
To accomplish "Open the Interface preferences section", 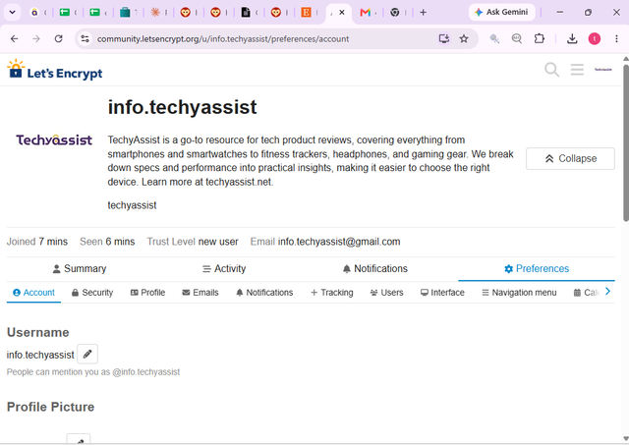I will tap(442, 293).
